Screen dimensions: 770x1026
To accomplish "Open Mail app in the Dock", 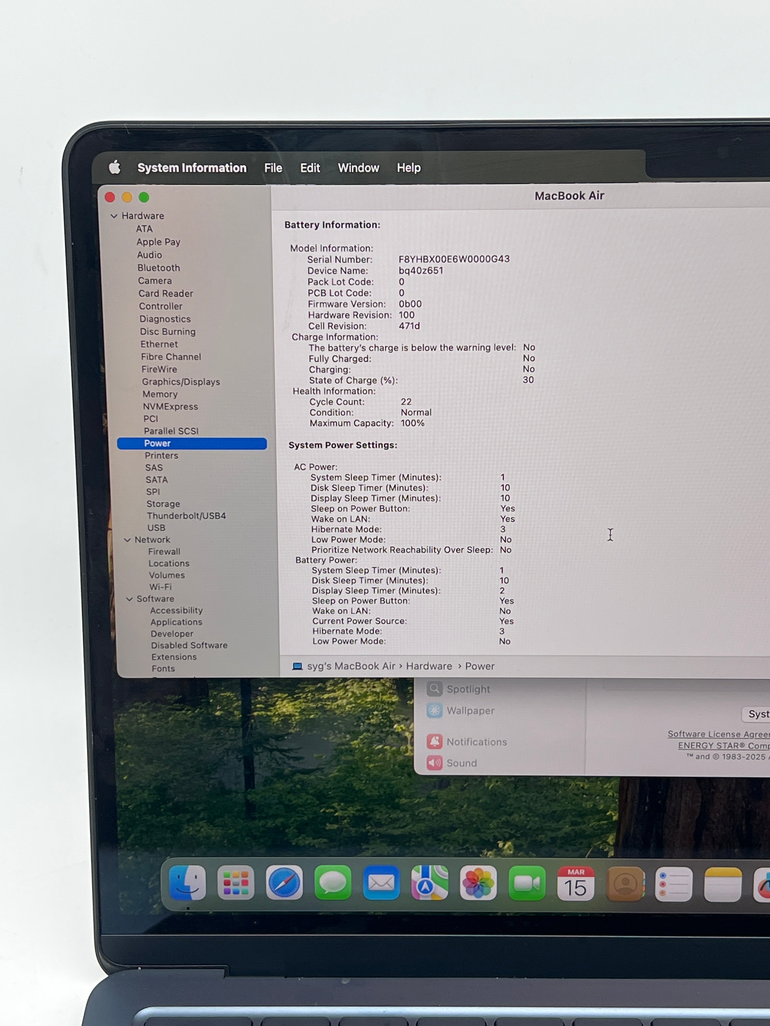I will tap(381, 883).
